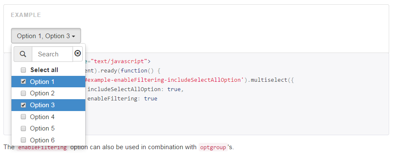Collapse the Option 1, Option 3 dropdown button

(x=46, y=36)
